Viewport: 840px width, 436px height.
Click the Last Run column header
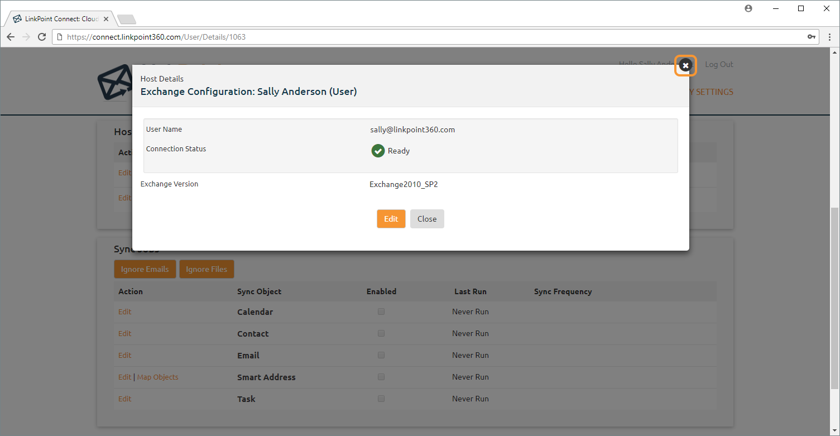(x=471, y=291)
